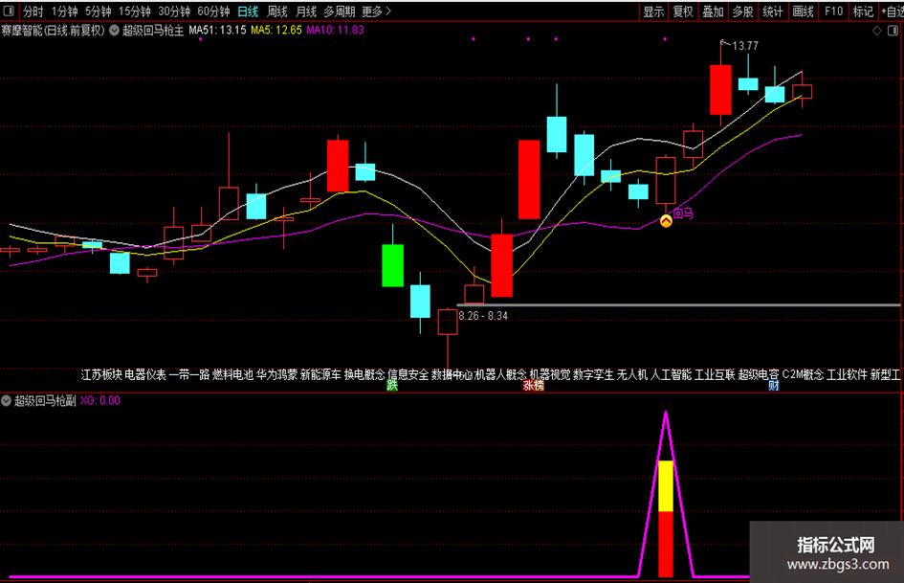Click the 超级电容 concept tag
This screenshot has height=583, width=904.
tap(759, 374)
